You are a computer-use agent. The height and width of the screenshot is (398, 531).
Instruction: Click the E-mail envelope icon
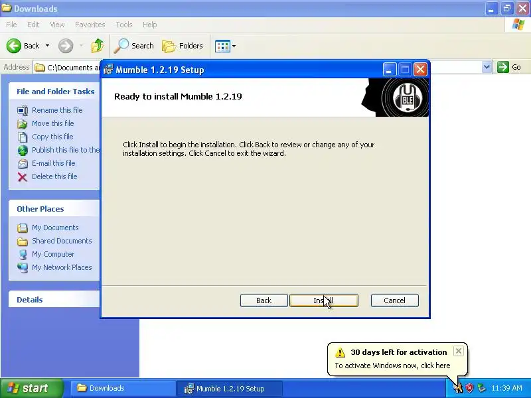pos(23,164)
